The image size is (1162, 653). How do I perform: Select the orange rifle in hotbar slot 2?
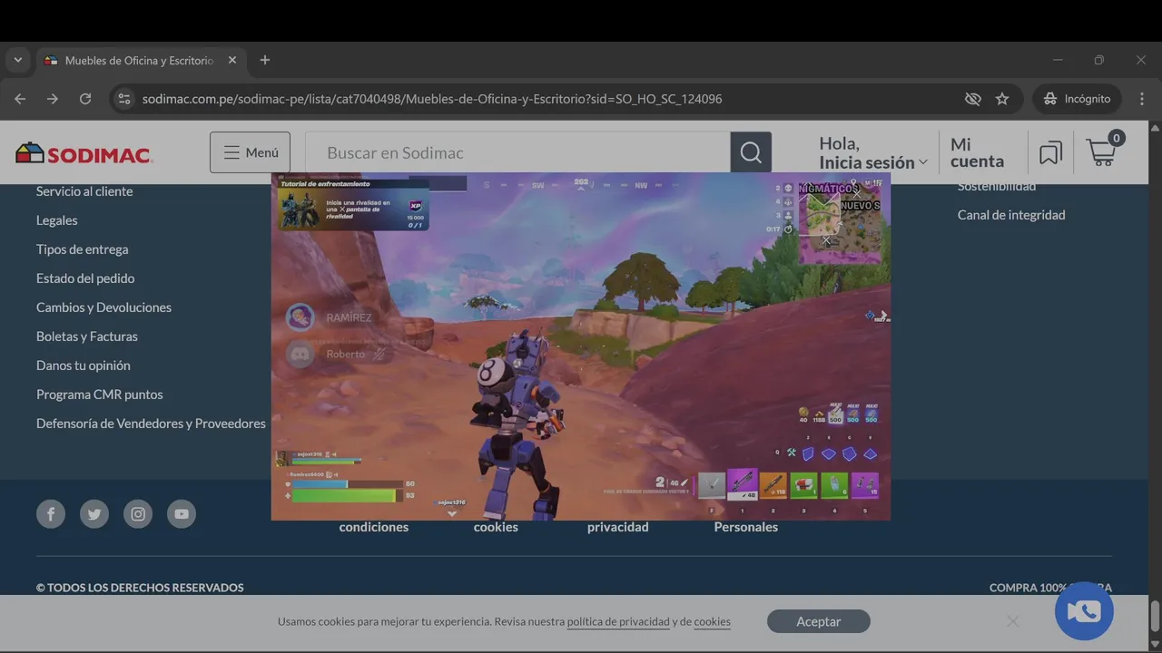pyautogui.click(x=773, y=485)
